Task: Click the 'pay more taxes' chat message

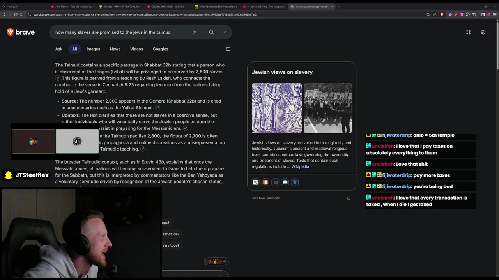Action: tap(420, 175)
